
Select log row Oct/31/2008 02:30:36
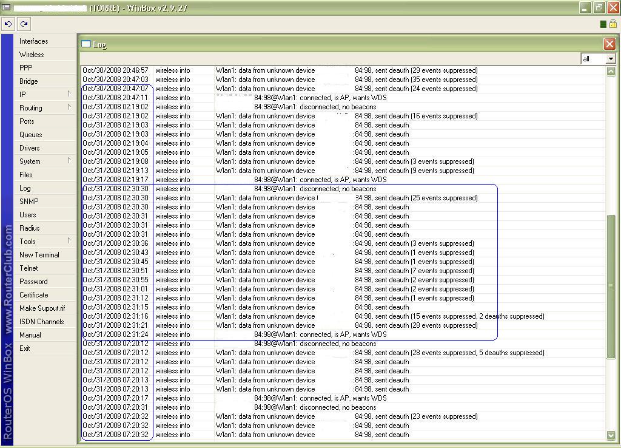click(x=343, y=244)
